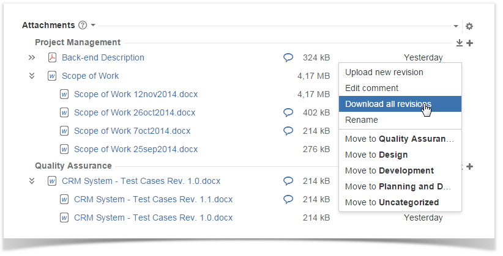Click comment bubble on Scope of Work 7oct2014.docx

click(288, 131)
